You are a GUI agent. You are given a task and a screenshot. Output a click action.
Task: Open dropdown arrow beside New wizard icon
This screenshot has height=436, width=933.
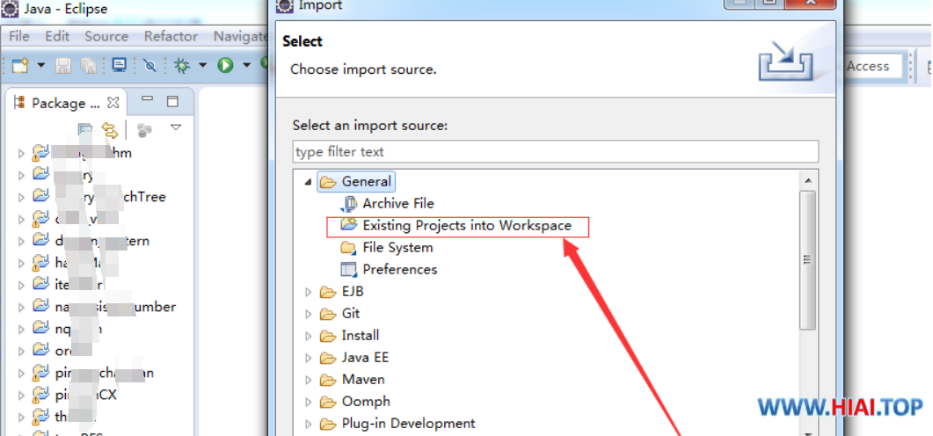(41, 65)
